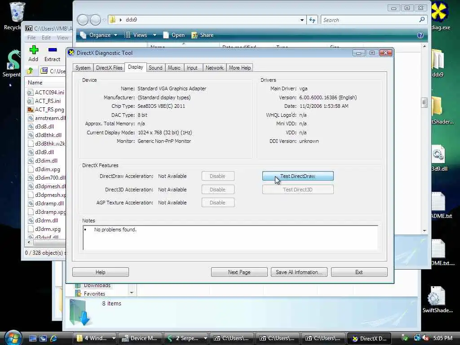The height and width of the screenshot is (345, 460).
Task: Click Disable next to DirectDraw Acceleration
Action: click(218, 176)
